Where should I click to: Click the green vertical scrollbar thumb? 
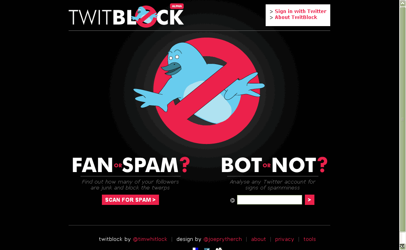tap(402, 119)
